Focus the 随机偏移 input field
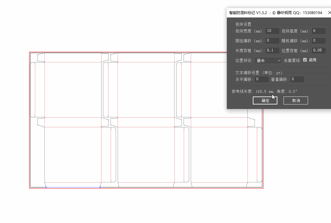 tap(318, 40)
